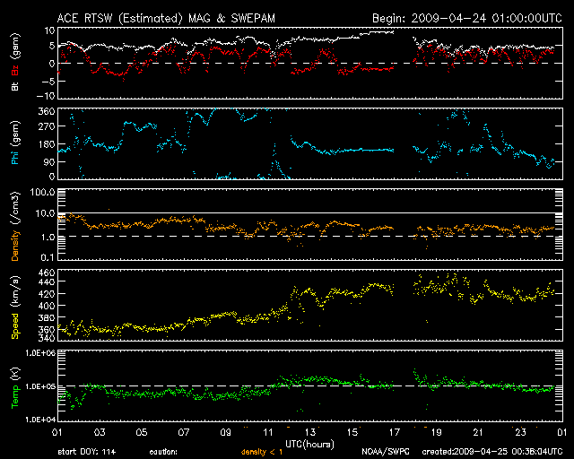This screenshot has height=459, width=574.
Task: Select the 440 tick on the Speed axis
Action: point(46,281)
